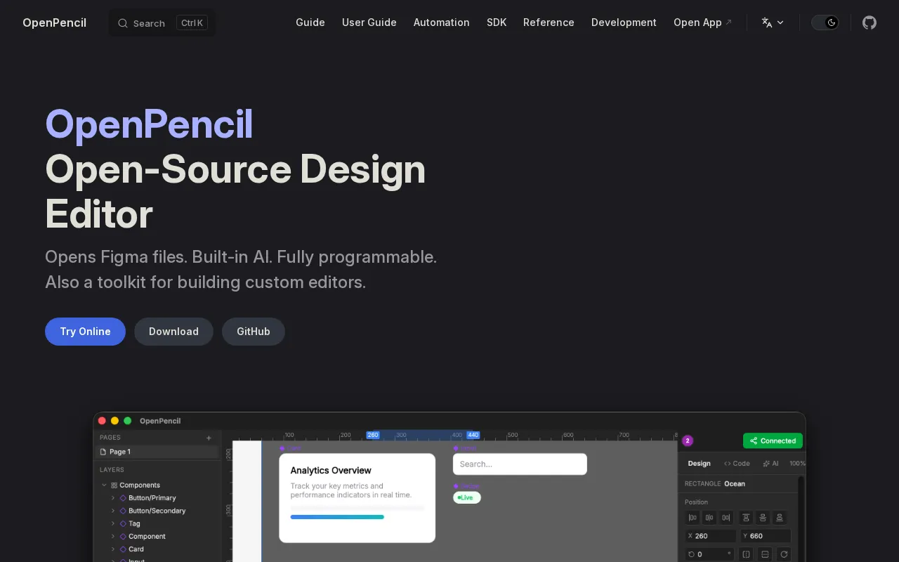Click the green Live badge
Viewport: 899px width, 562px height.
(467, 497)
